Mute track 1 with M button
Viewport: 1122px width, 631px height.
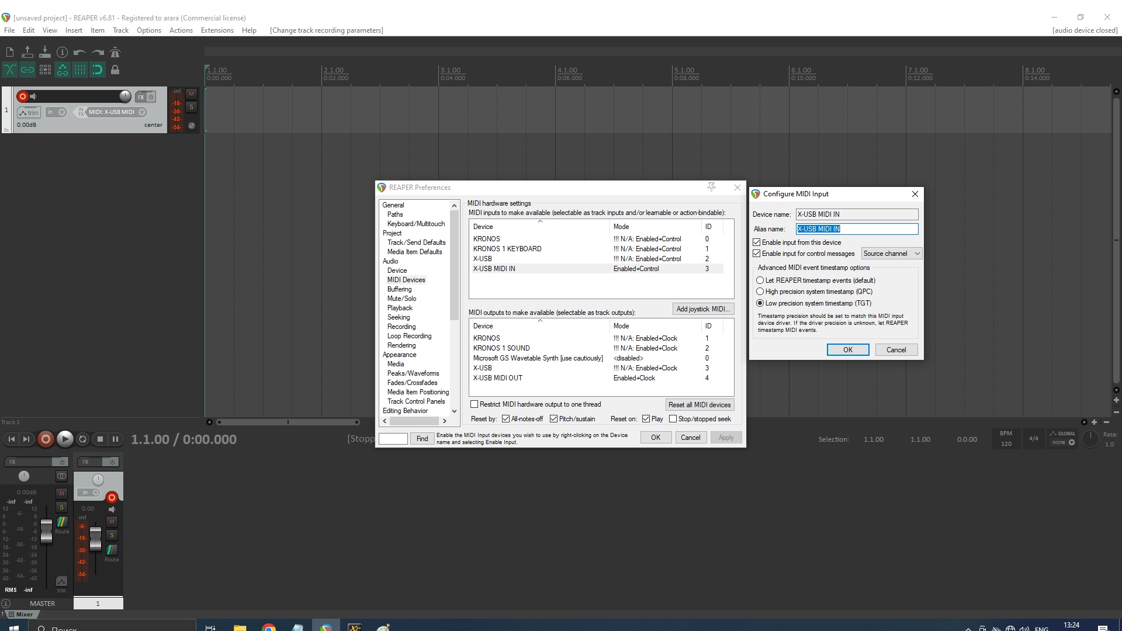(191, 94)
